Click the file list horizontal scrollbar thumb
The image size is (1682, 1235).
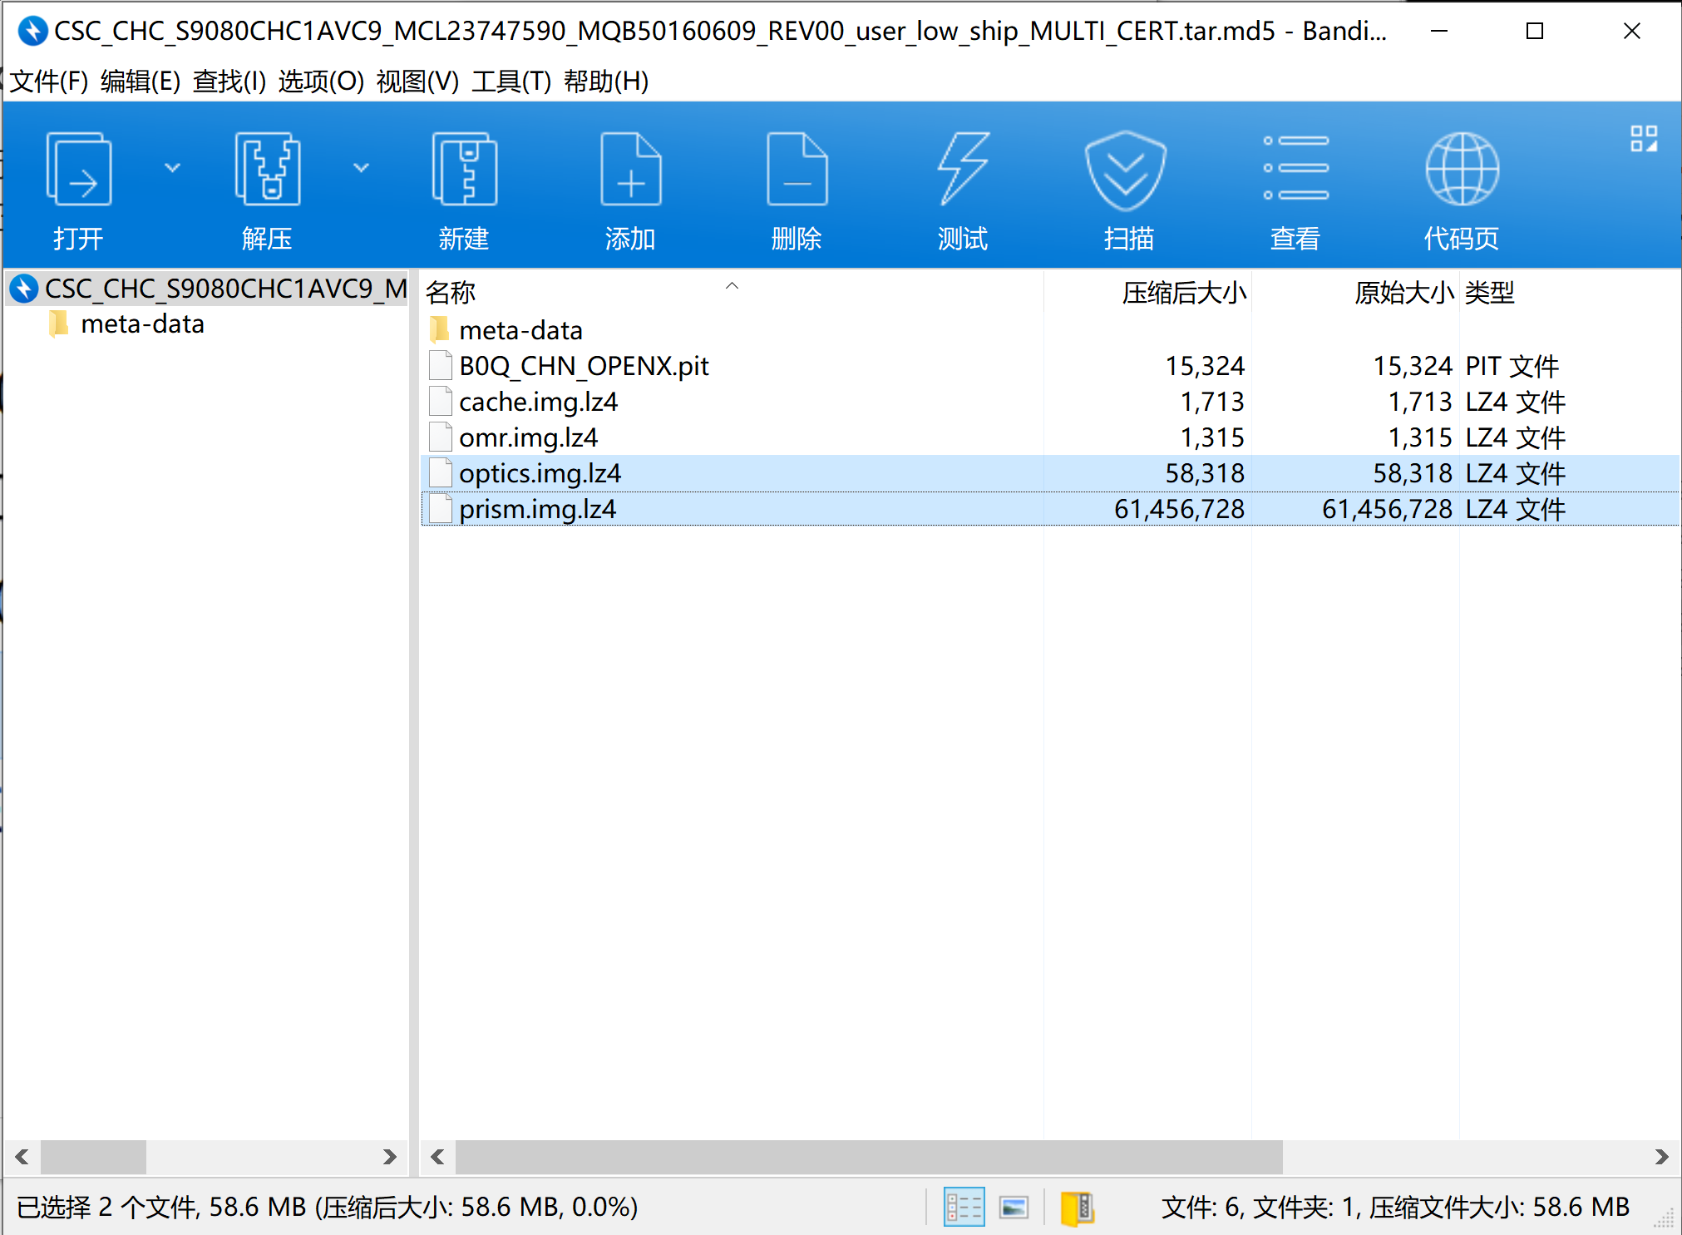(869, 1157)
